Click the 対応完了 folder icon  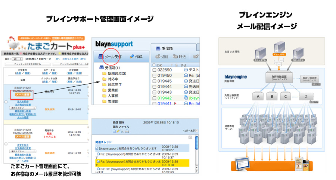click(x=105, y=84)
